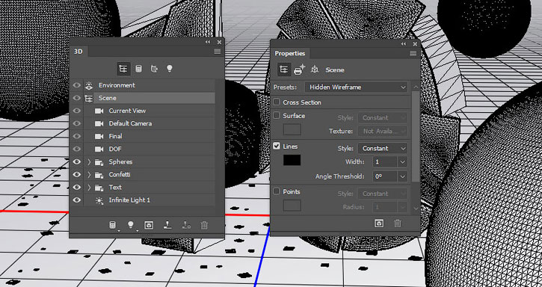Image resolution: width=542 pixels, height=287 pixels.
Task: Add new light to scene icon
Action: [x=131, y=226]
